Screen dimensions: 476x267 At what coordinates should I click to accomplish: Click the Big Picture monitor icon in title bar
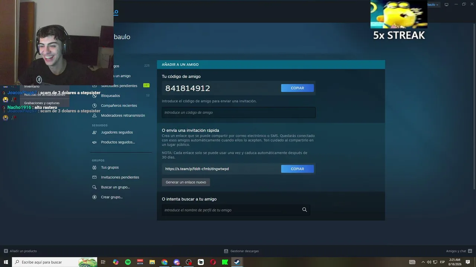(x=447, y=4)
